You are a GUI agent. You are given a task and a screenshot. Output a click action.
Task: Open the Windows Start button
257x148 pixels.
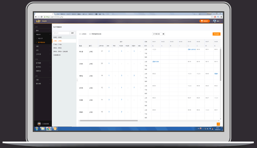[x=36, y=129]
